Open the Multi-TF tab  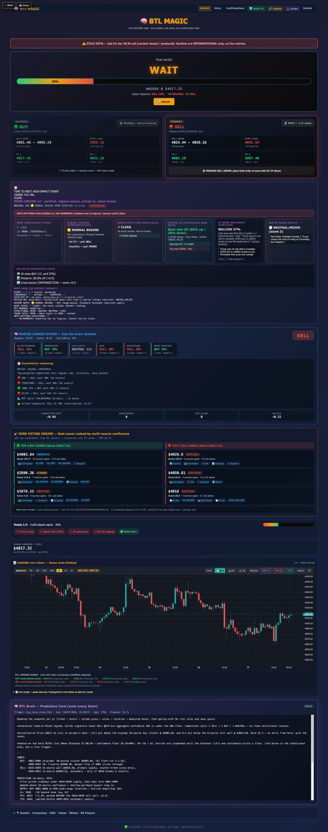tap(256, 8)
